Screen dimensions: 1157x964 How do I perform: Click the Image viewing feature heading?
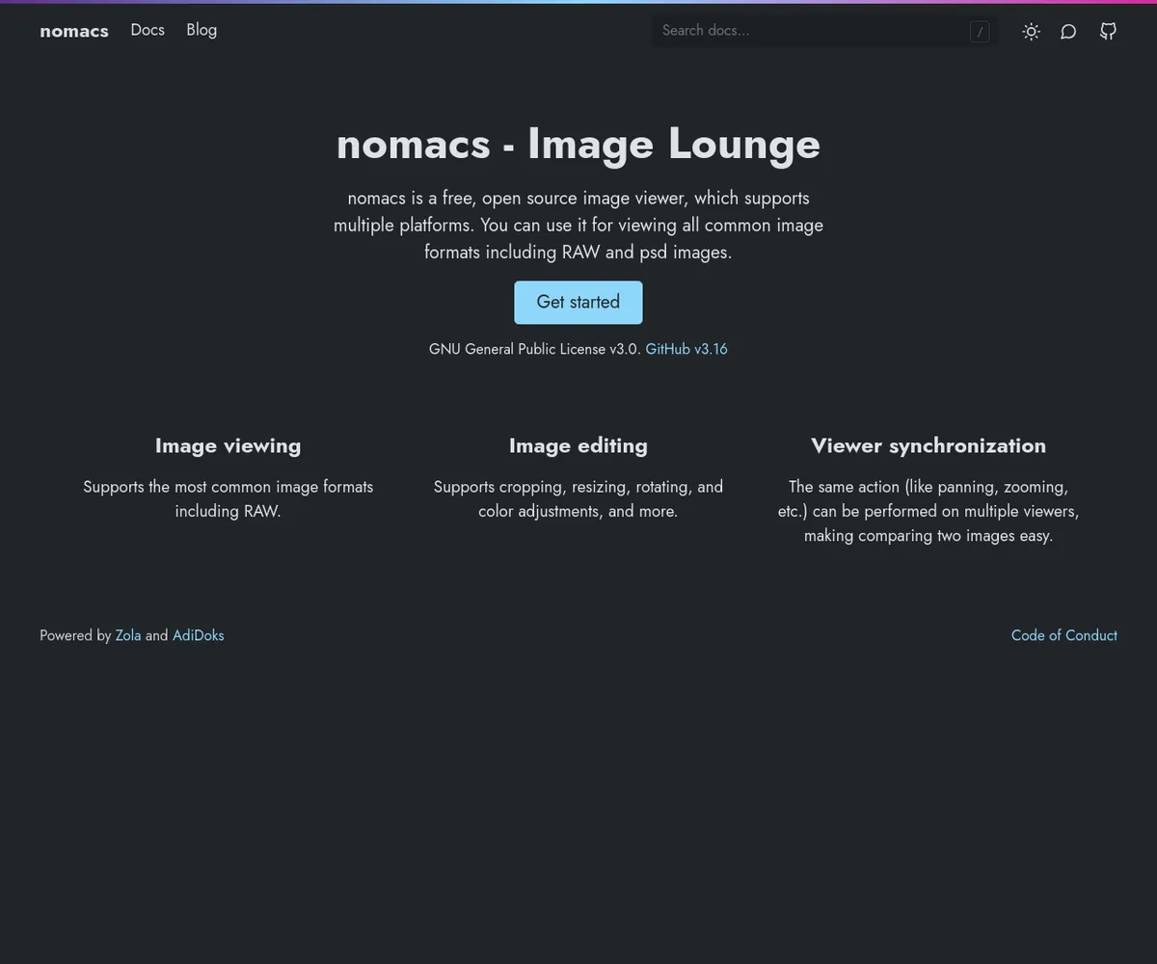(x=228, y=445)
